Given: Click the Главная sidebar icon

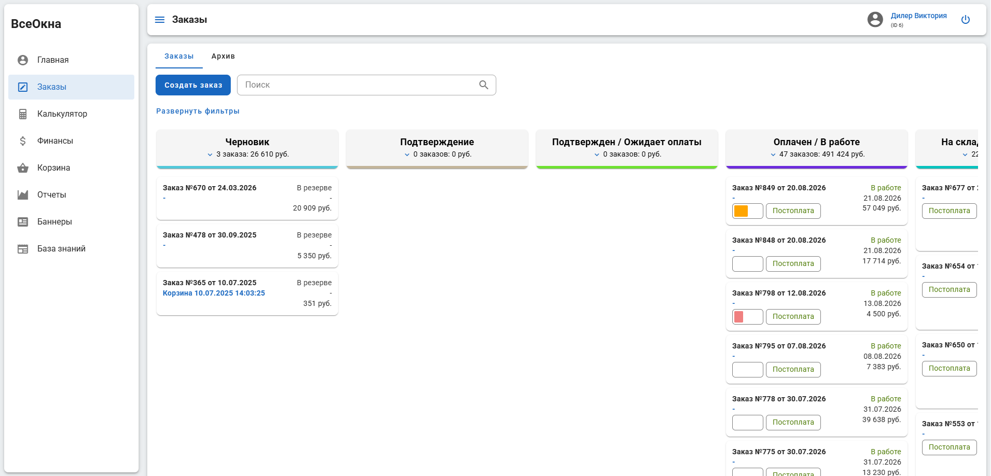Looking at the screenshot, I should click(23, 60).
